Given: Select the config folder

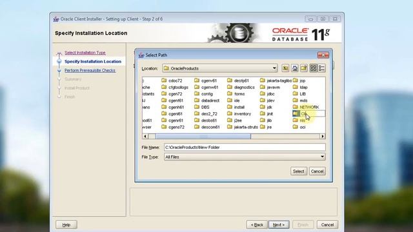Looking at the screenshot, I should (204, 94).
